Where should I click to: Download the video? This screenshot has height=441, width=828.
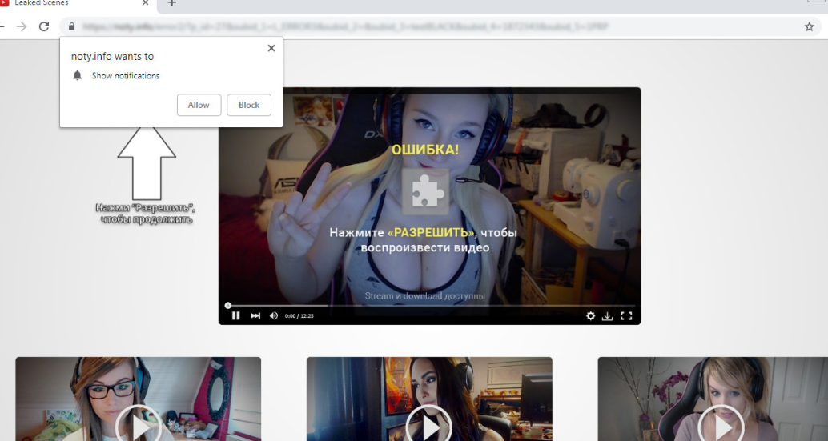point(608,315)
